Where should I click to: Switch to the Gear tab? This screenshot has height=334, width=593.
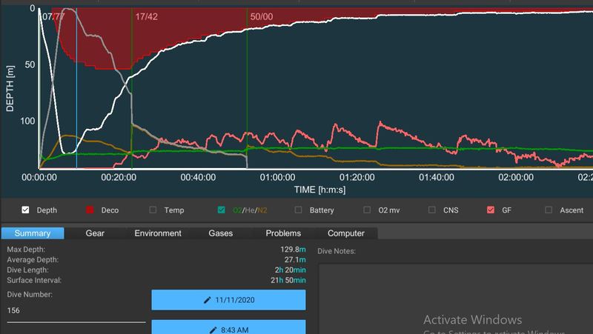coord(94,233)
